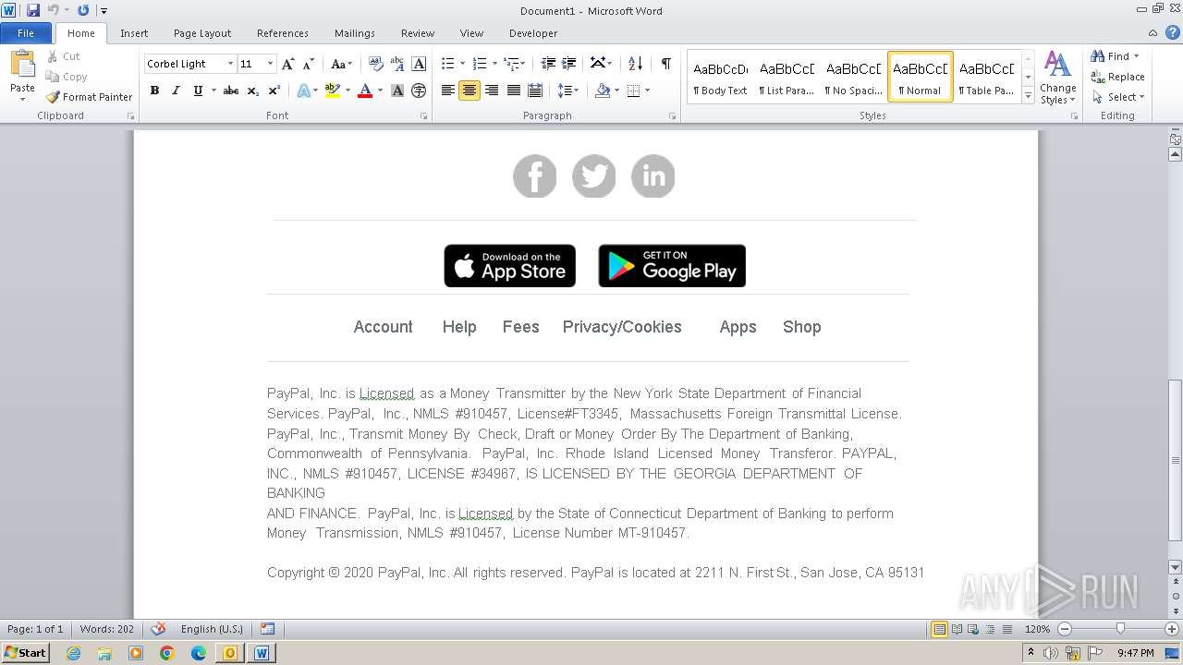Click the Paste icon in Clipboard group
Screen dimensions: 1183x665
[22, 65]
